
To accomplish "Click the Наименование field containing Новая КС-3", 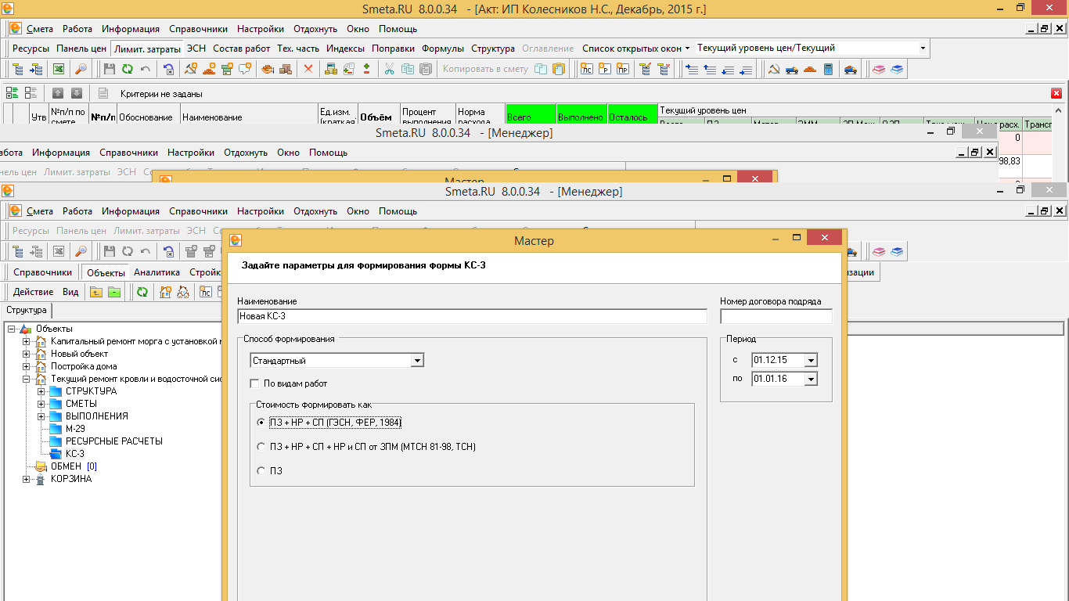I will [x=472, y=316].
